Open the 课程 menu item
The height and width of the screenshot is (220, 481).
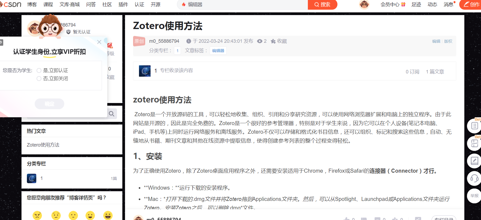(48, 5)
